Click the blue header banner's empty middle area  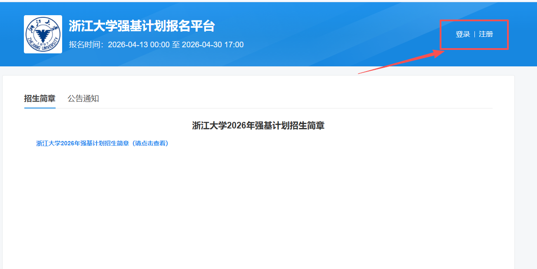point(339,35)
